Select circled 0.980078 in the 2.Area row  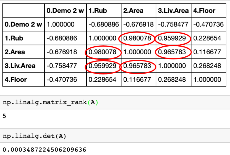pyautogui.click(x=102, y=52)
